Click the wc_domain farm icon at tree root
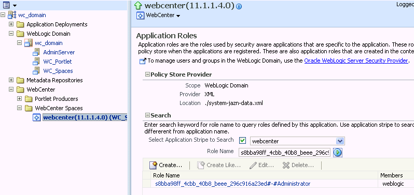Screen dimensions: 414x195 point(12,15)
